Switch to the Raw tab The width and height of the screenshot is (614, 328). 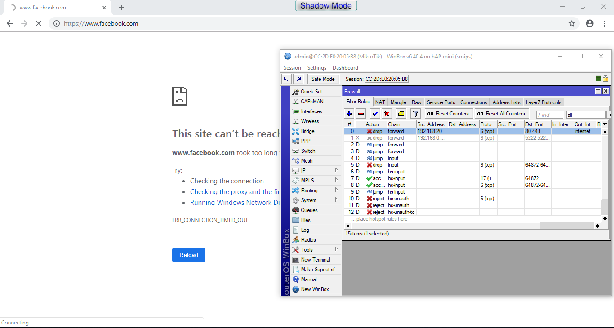[417, 102]
